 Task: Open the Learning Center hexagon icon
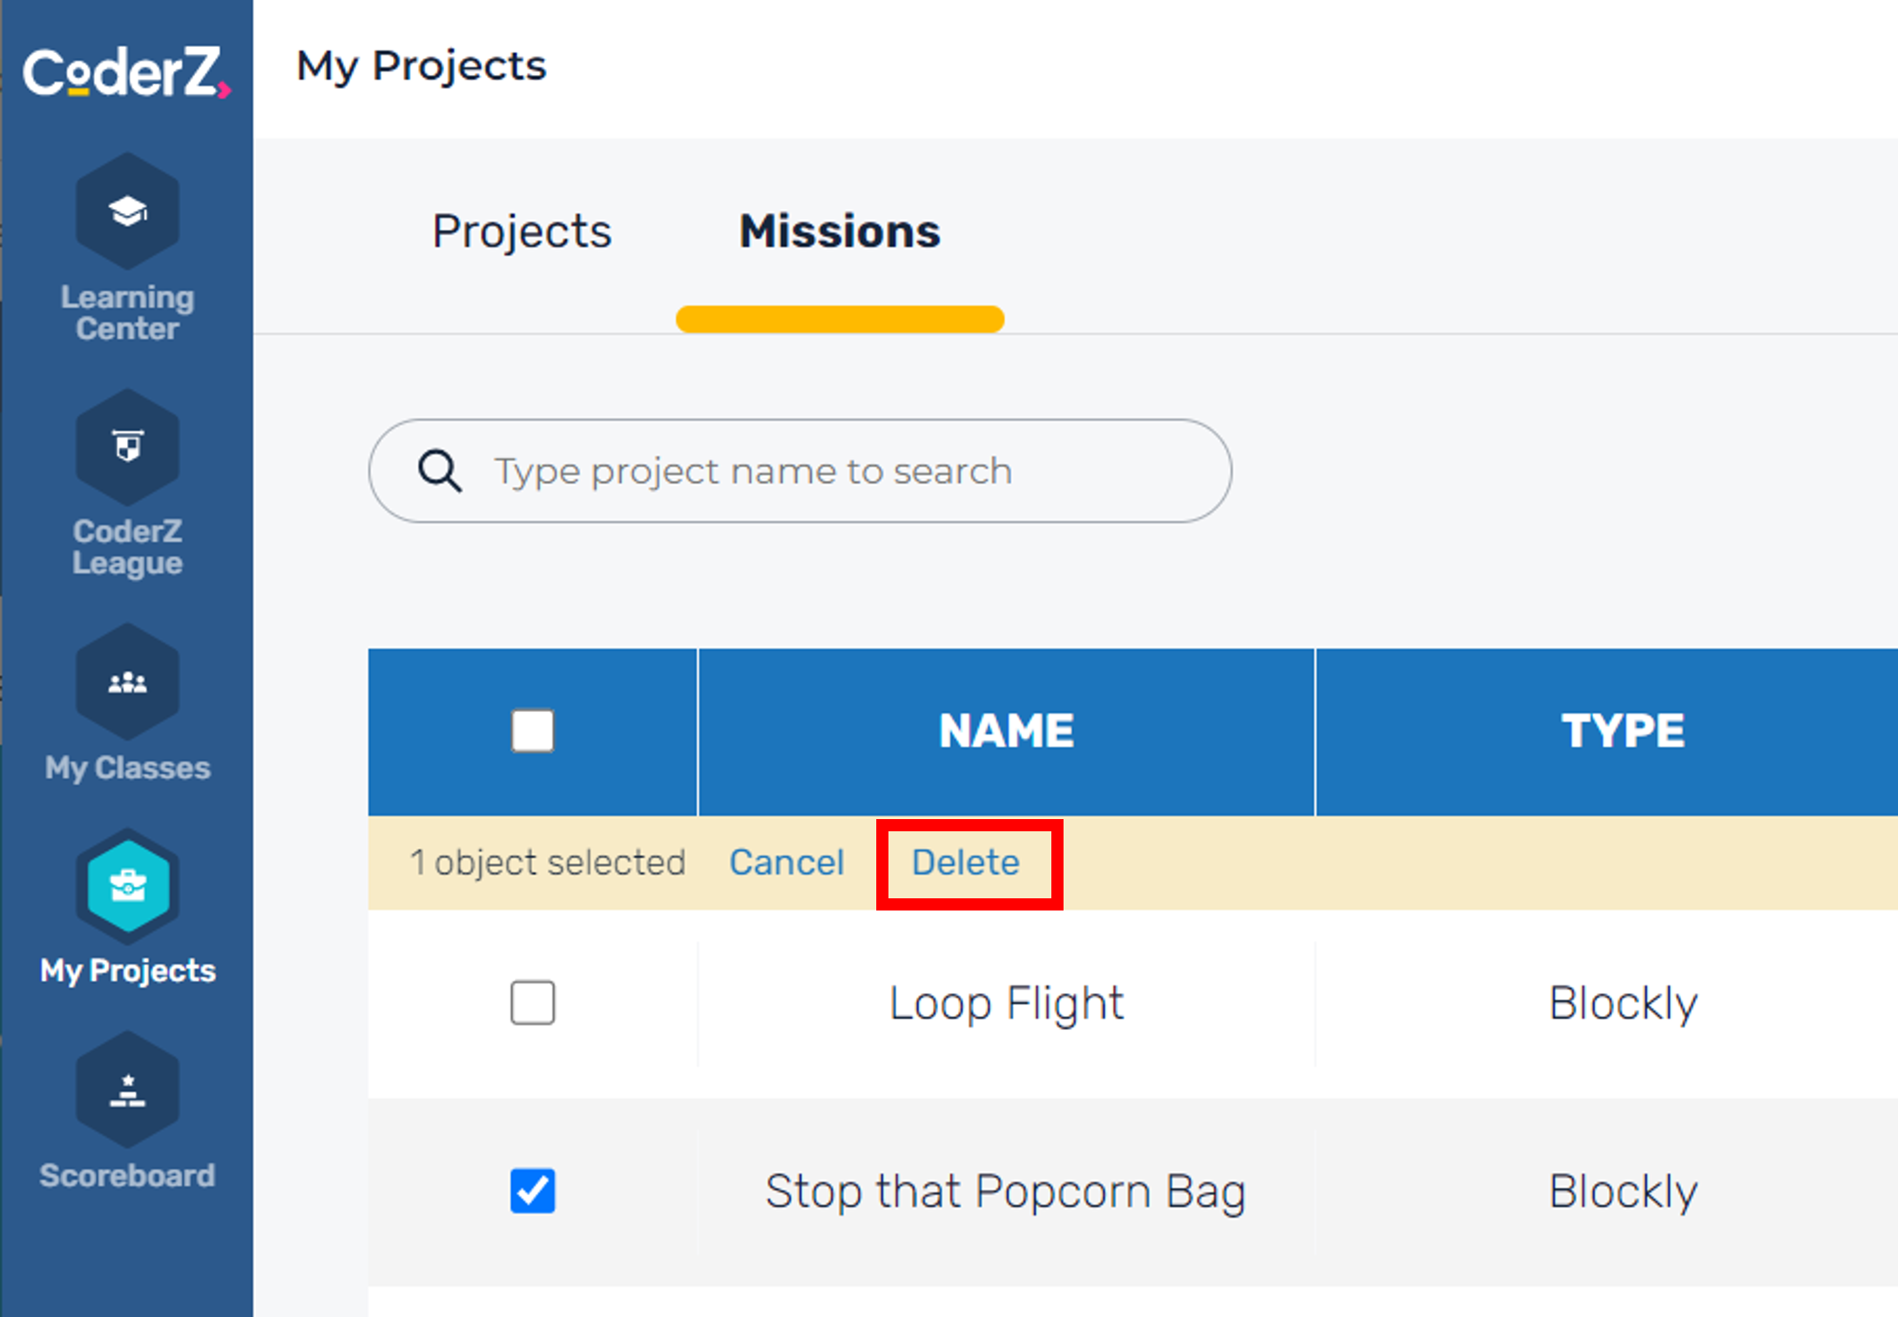pos(127,212)
